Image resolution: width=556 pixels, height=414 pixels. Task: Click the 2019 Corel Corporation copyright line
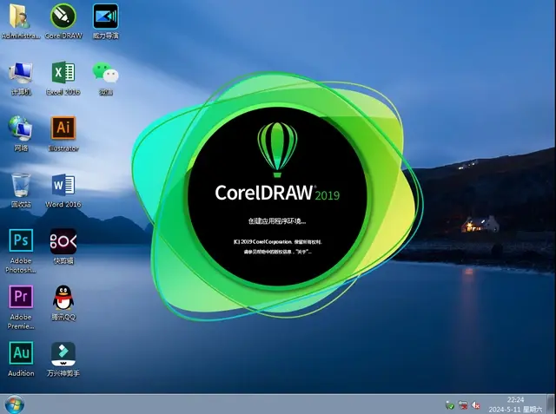[277, 242]
